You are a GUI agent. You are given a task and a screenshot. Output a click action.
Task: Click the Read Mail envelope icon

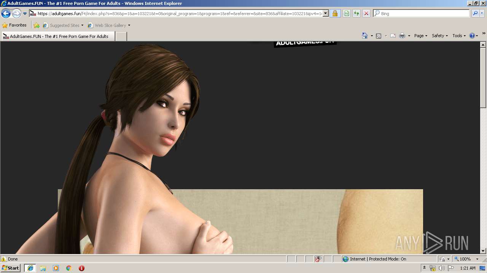393,36
